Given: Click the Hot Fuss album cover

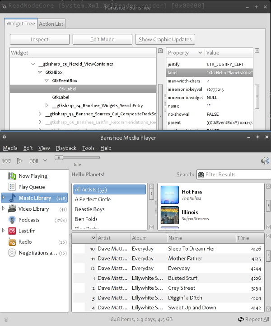Looking at the screenshot, I should coord(170,194).
